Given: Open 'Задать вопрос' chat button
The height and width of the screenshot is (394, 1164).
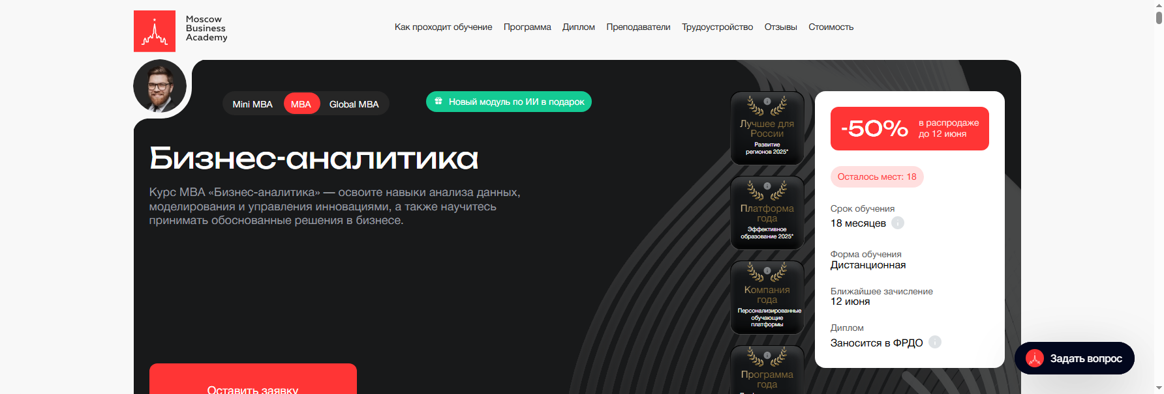Looking at the screenshot, I should 1075,358.
